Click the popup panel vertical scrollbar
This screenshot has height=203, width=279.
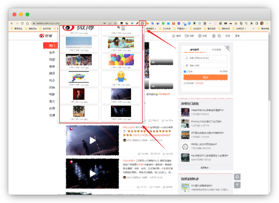click(x=143, y=42)
